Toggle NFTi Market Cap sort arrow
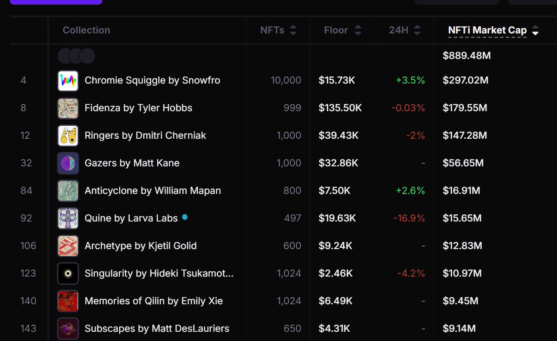Screen dimensions: 557x341 pyautogui.click(x=535, y=31)
